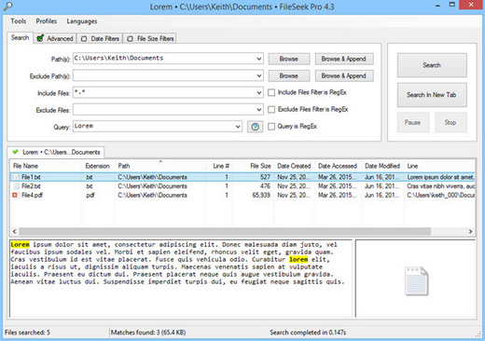Click the results horizontal scrollbar thumb
Viewport: 485px width, 341px height.
click(x=225, y=231)
